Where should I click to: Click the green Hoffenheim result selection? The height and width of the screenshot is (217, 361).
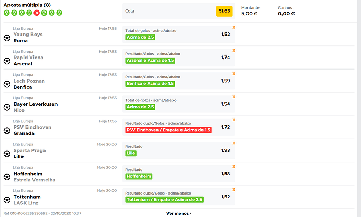(x=139, y=176)
